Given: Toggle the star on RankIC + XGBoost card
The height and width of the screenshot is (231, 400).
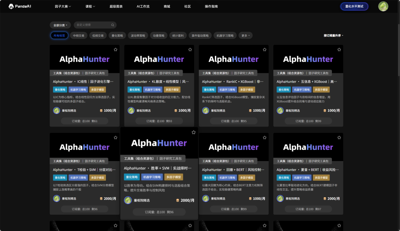Looking at the screenshot, I should [x=264, y=50].
